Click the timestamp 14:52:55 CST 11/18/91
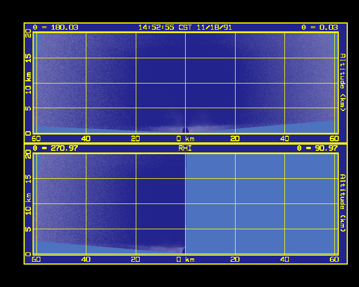Screen dimensions: 359x287 [x=185, y=27]
